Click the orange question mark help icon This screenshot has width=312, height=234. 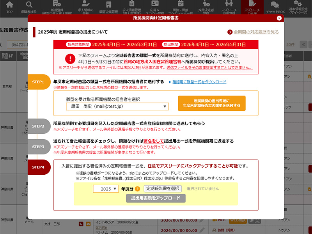137,189
